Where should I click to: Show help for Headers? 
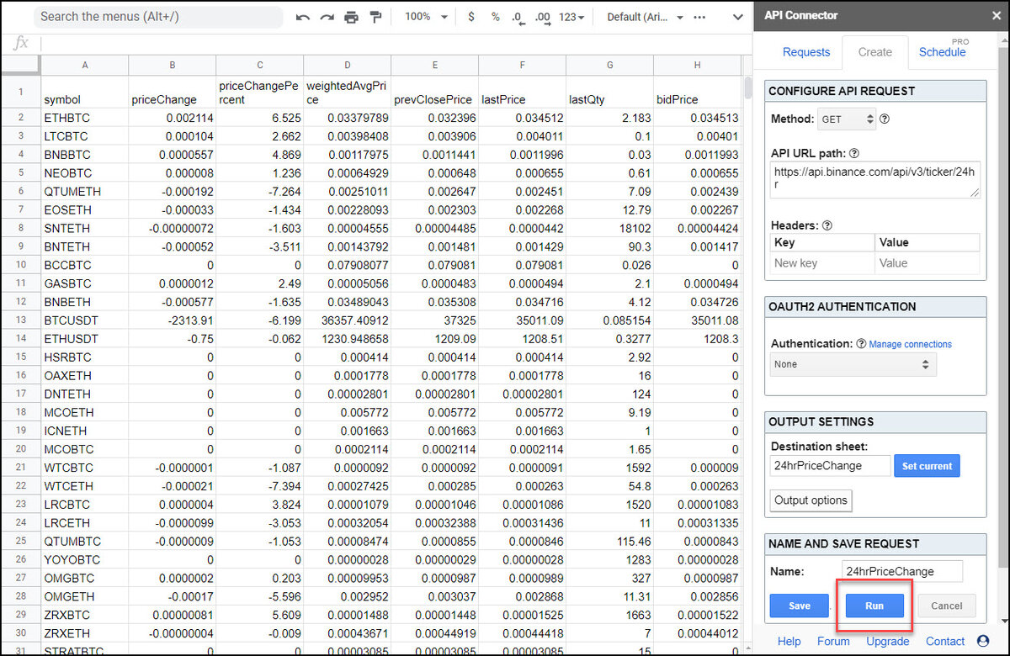[x=827, y=225]
